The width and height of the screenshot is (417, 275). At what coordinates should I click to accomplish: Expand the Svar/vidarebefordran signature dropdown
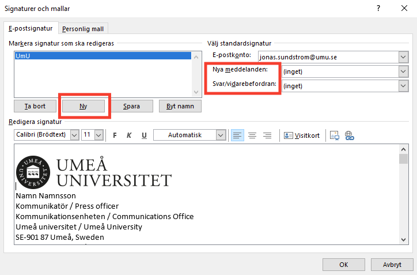click(x=403, y=86)
